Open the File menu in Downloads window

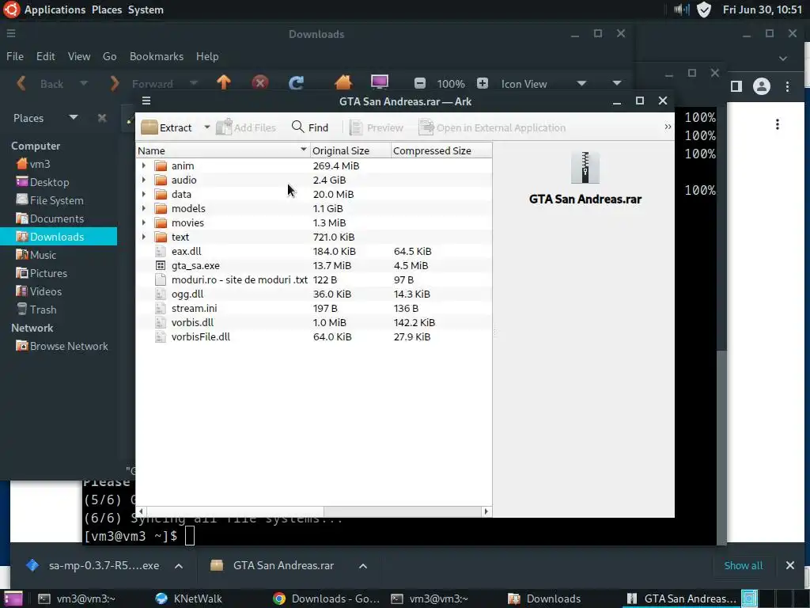15,56
